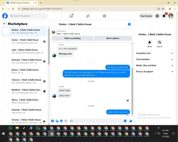Screen dimensions: 178x142
Task: Open Chrome profile icon in toolbar
Action: click(x=170, y=9)
